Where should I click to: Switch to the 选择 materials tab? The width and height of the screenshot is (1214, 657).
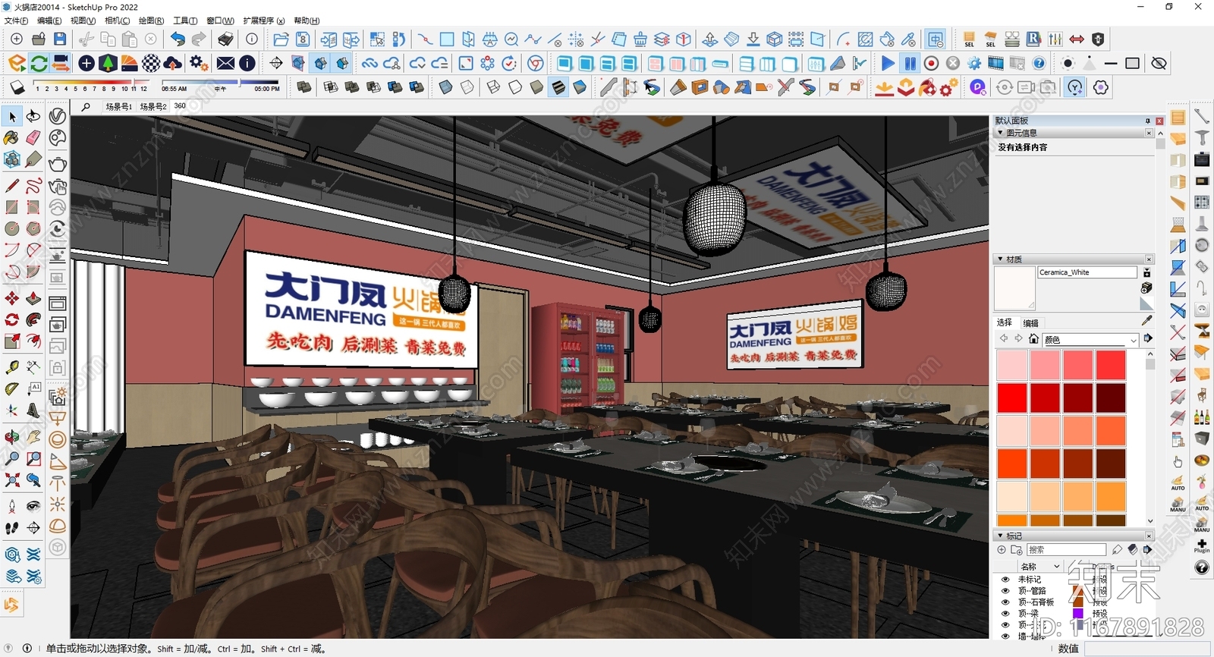[1005, 322]
